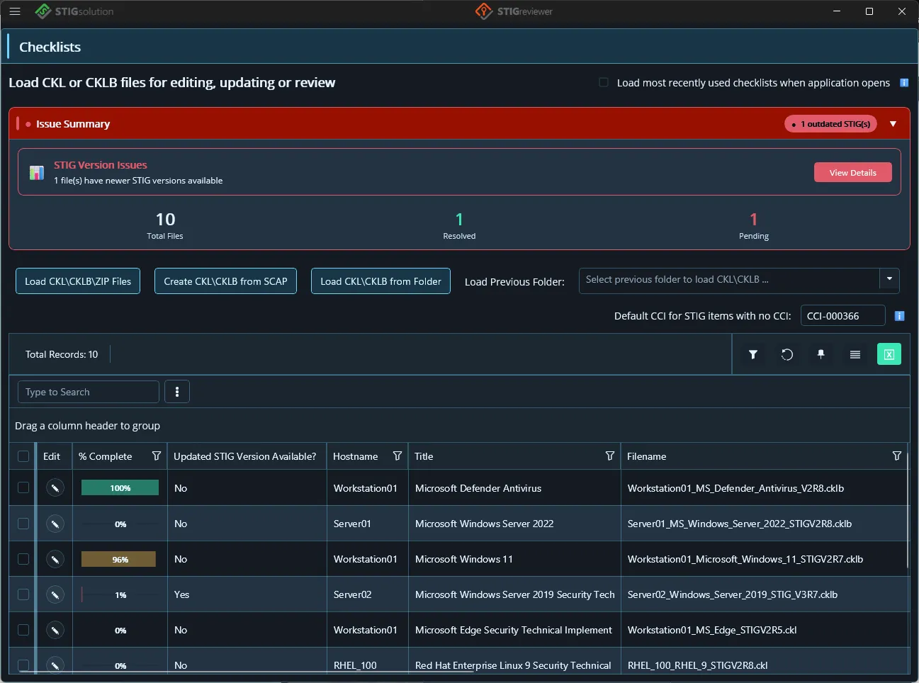Click info icon next to Default CCI field
The height and width of the screenshot is (683, 919).
[899, 316]
